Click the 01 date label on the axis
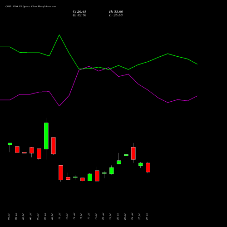This screenshot has height=227, width=227. (9, 217)
